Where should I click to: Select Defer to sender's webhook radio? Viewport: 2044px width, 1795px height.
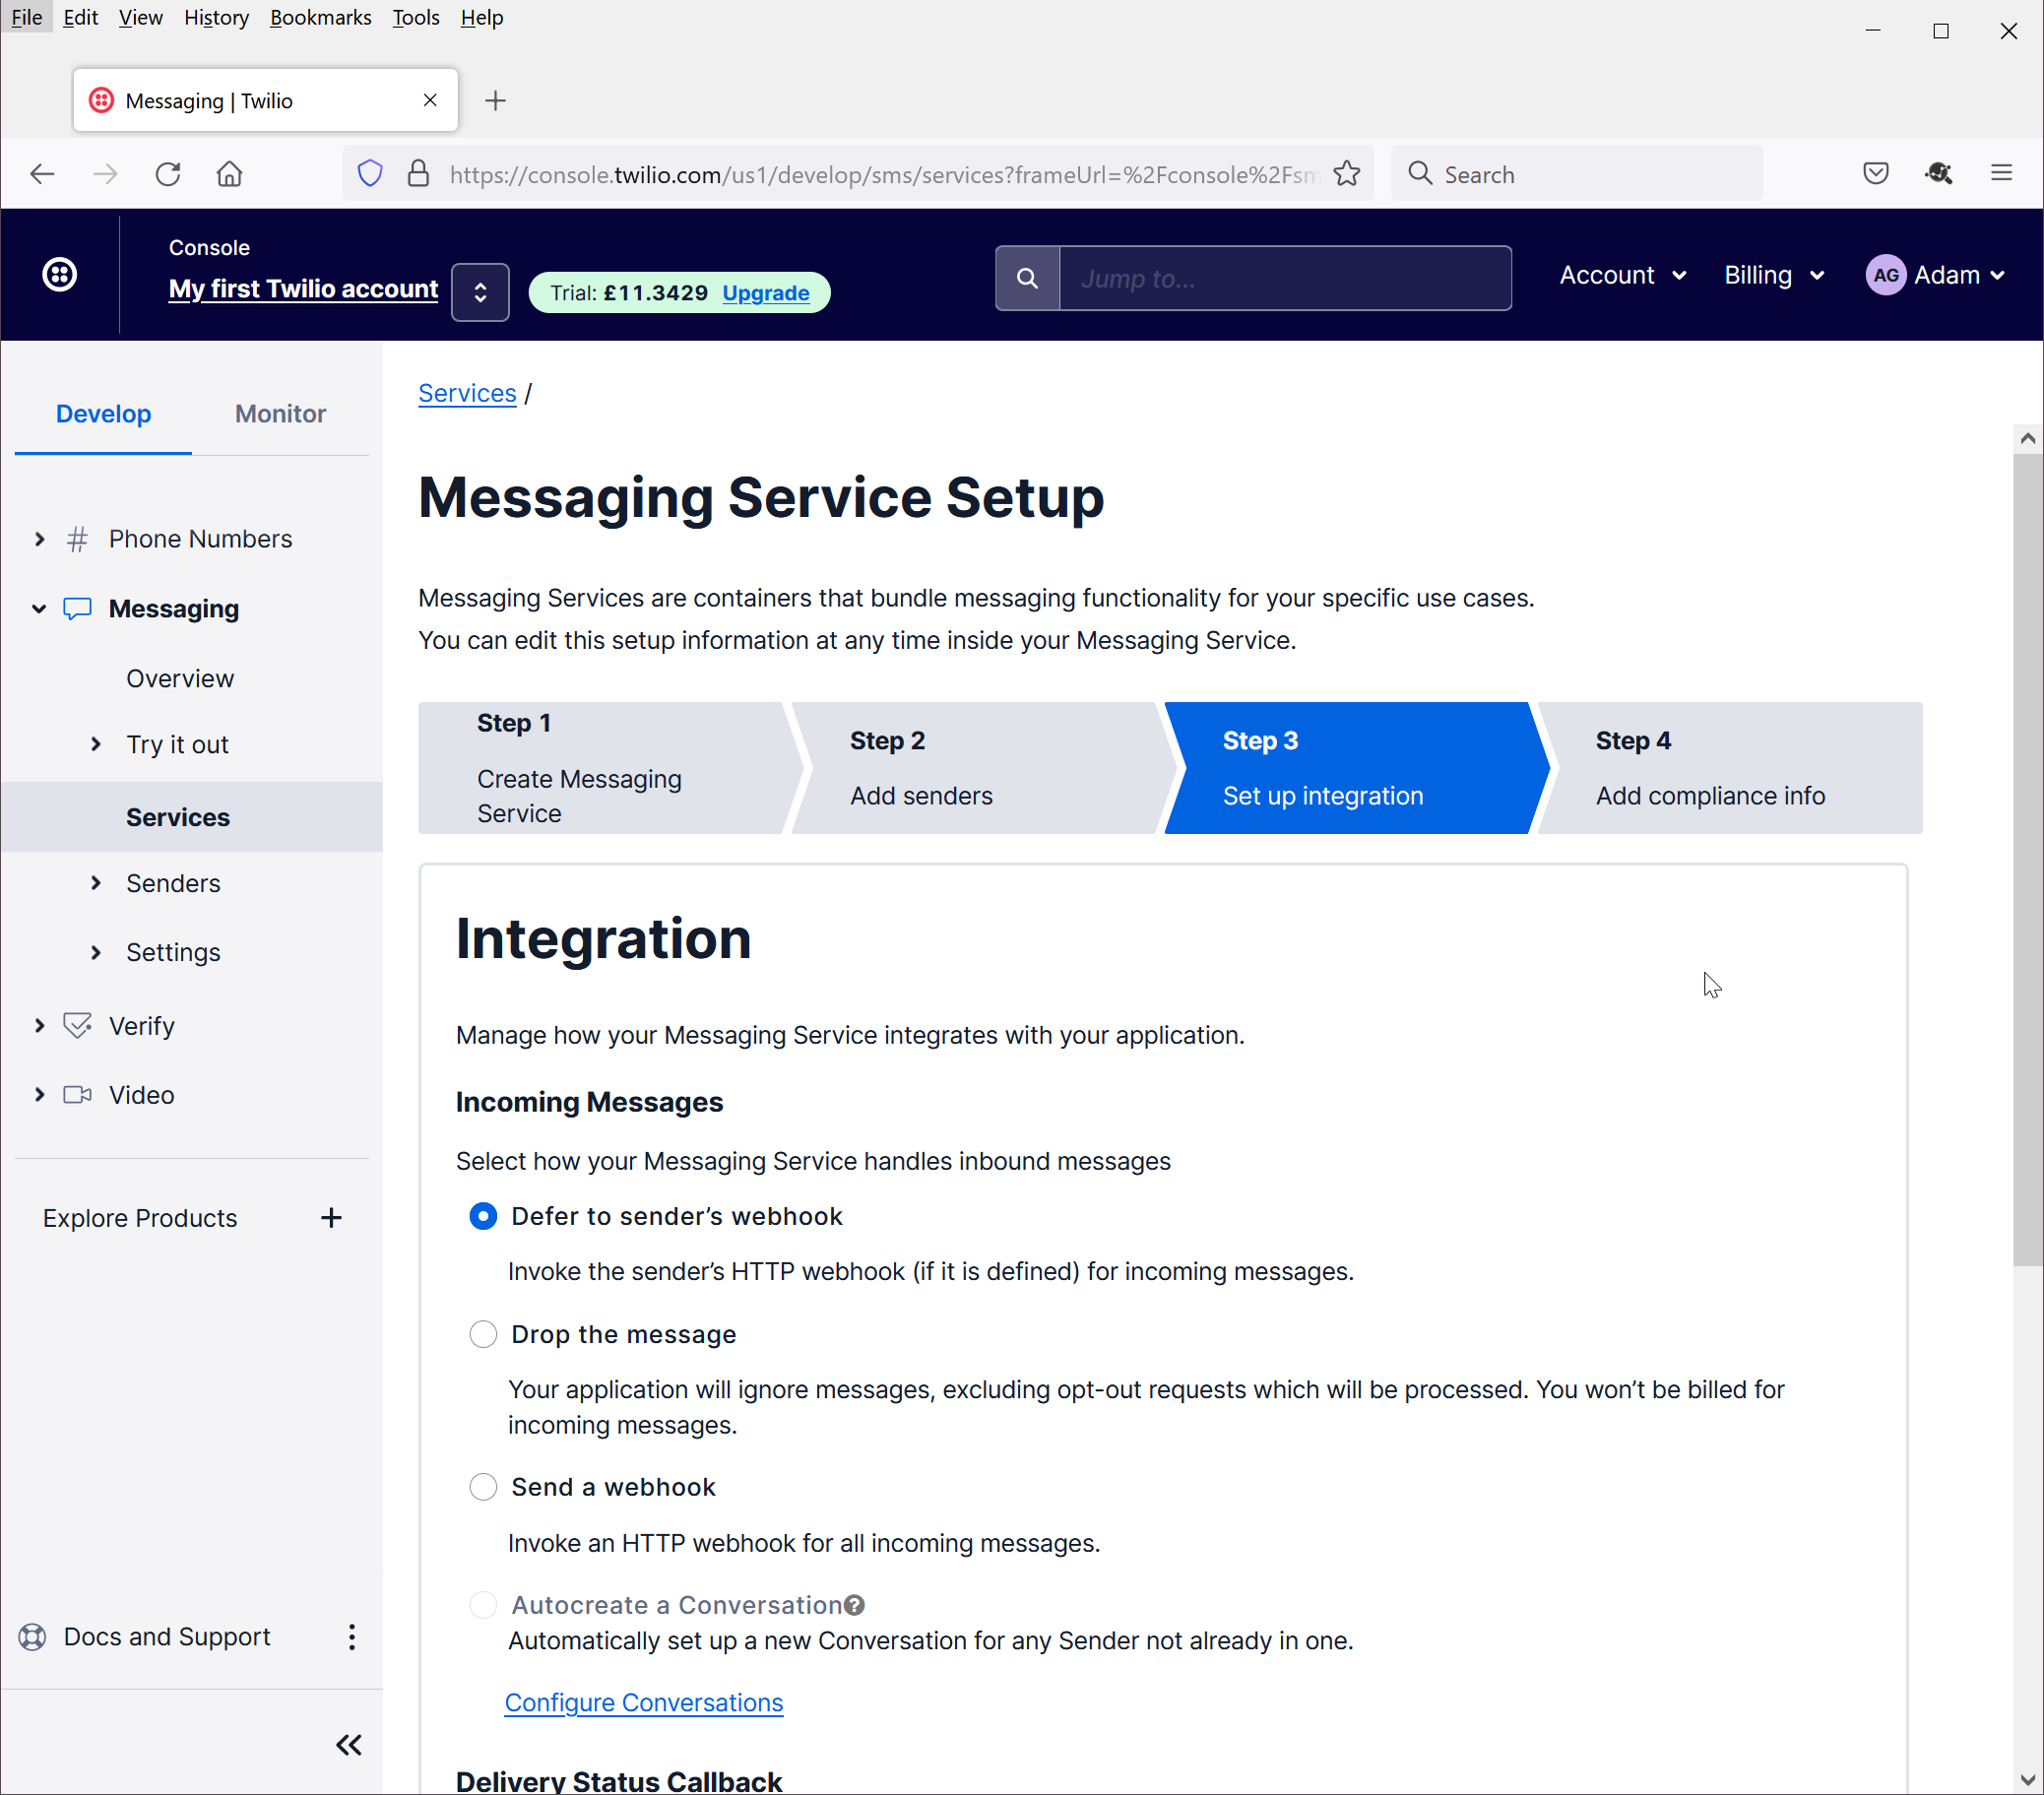[483, 1216]
